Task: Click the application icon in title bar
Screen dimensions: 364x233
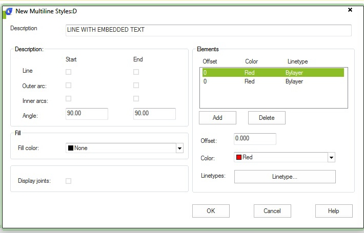Action: (x=9, y=11)
